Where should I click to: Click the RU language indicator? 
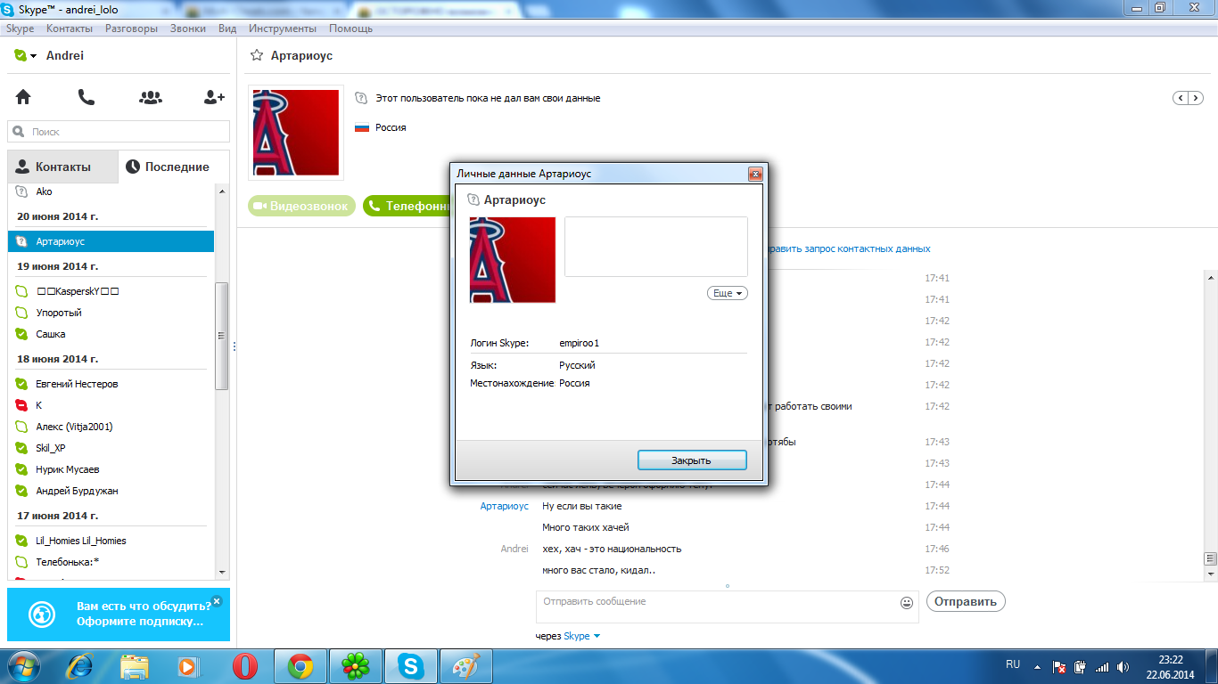(x=1013, y=664)
